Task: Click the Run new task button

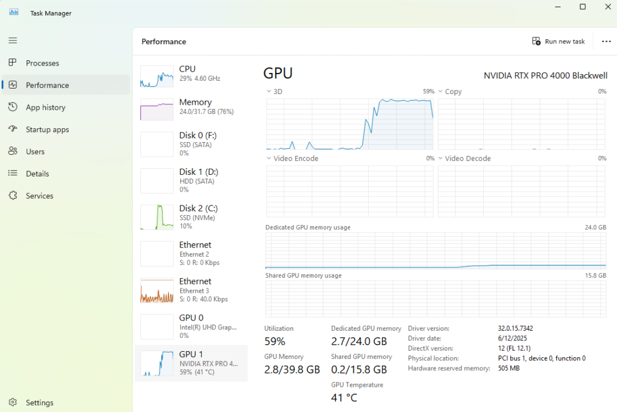Action: click(559, 42)
